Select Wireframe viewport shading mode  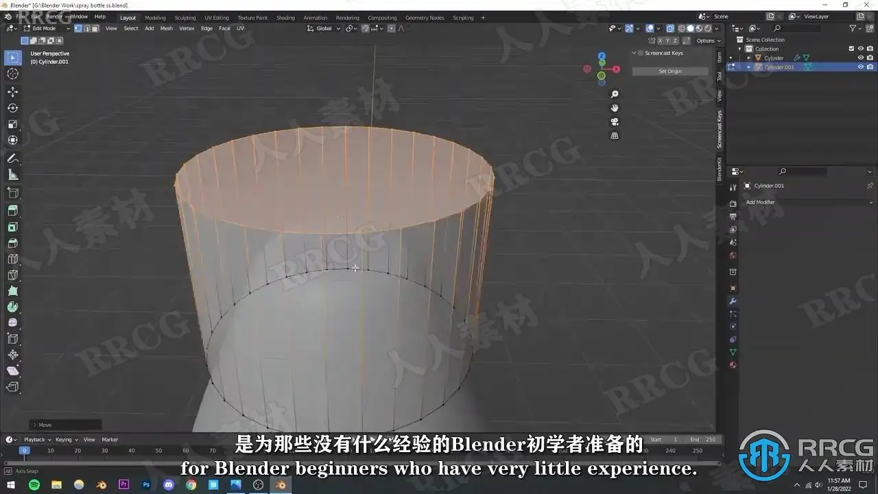pos(682,28)
